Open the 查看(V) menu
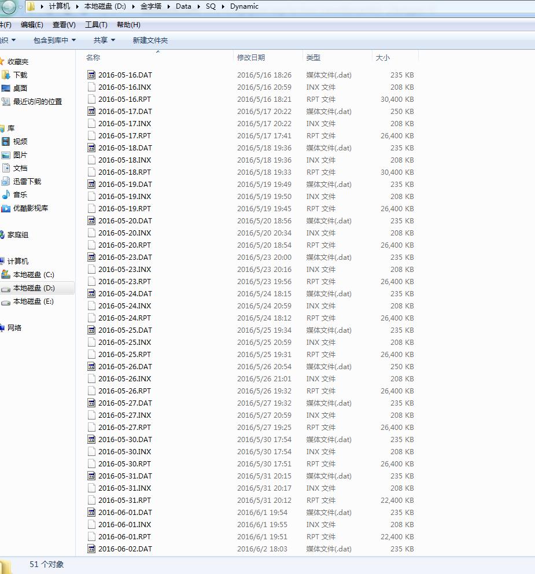This screenshot has height=574, width=535. 64,24
